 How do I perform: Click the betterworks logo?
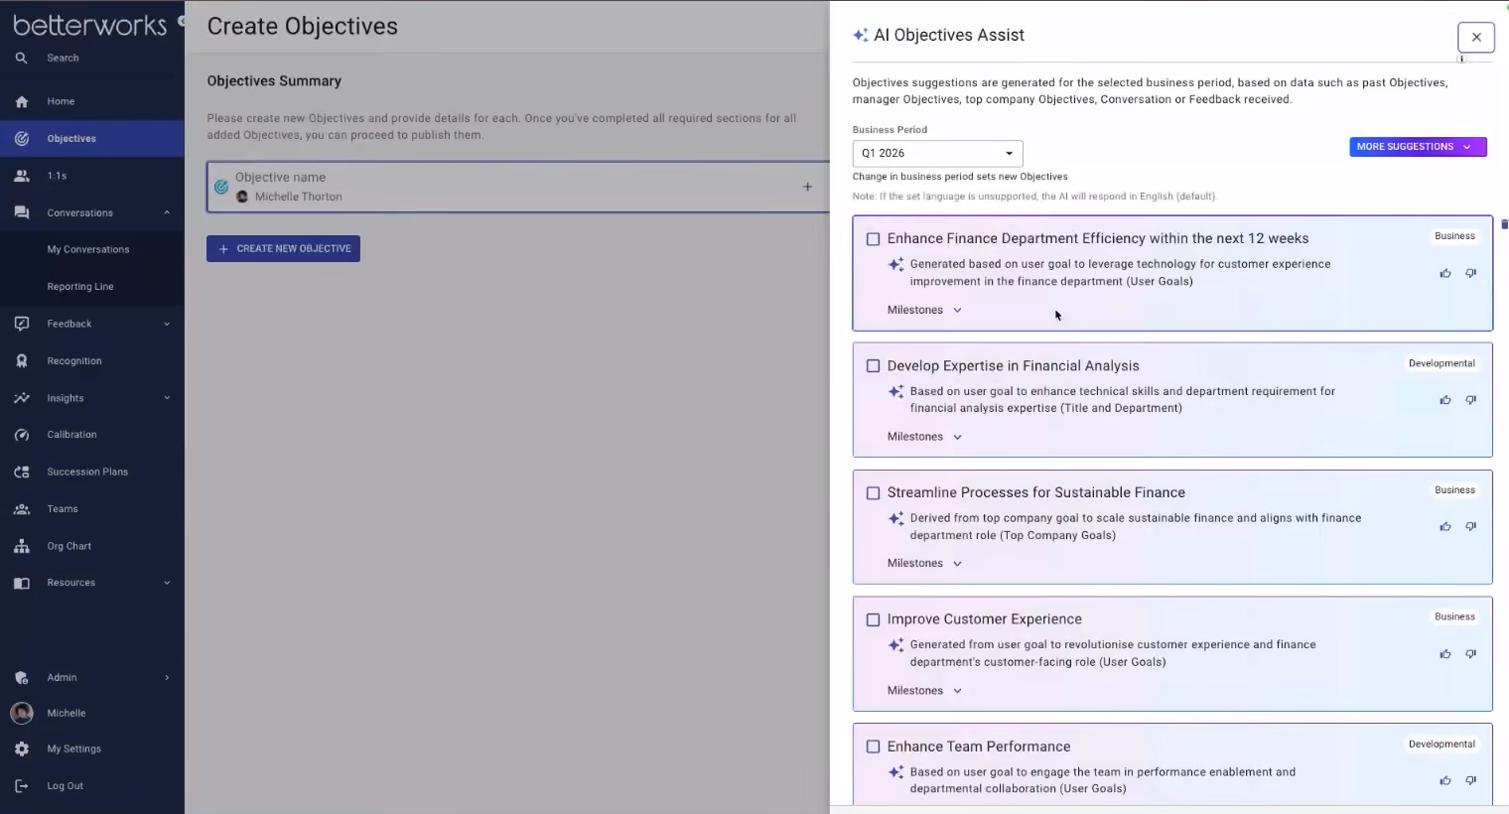[90, 25]
